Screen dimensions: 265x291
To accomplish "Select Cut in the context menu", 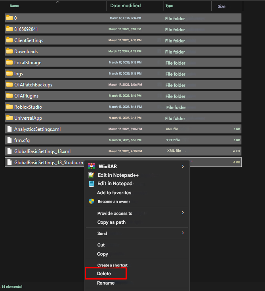I will tap(101, 245).
